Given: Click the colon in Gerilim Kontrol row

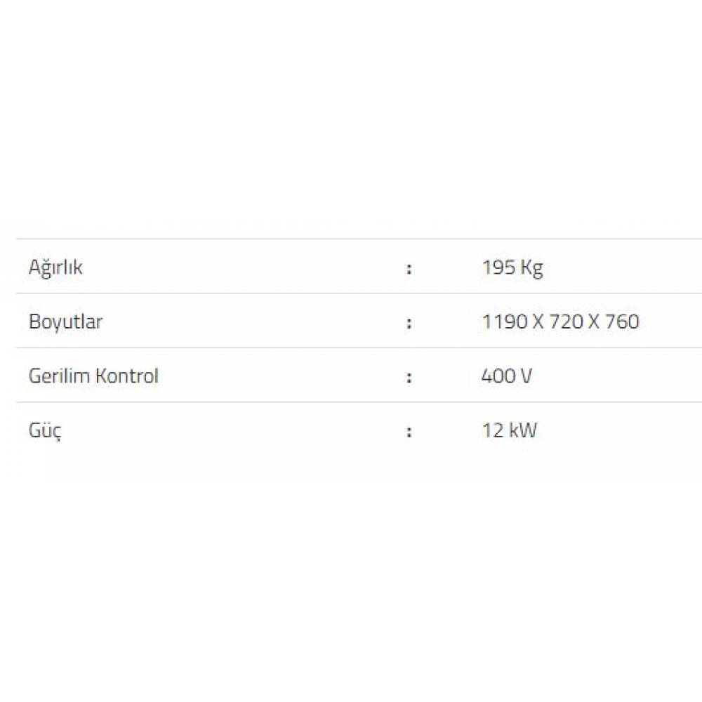Looking at the screenshot, I should click(409, 377).
